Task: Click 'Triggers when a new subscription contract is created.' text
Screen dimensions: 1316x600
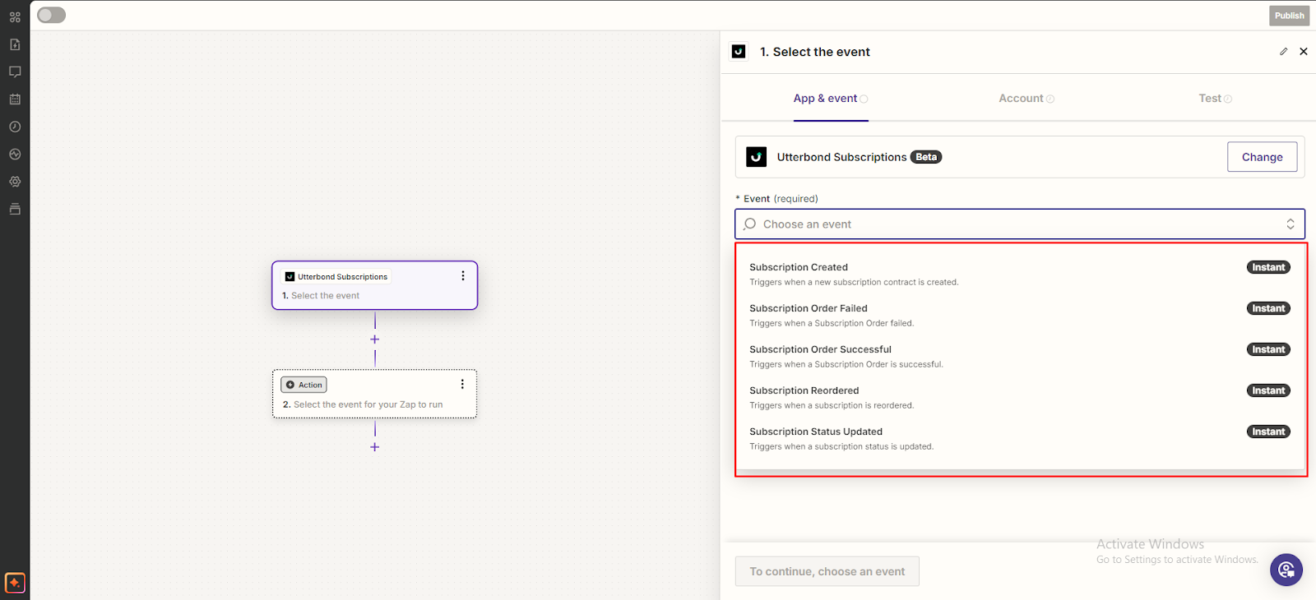Action: point(854,282)
